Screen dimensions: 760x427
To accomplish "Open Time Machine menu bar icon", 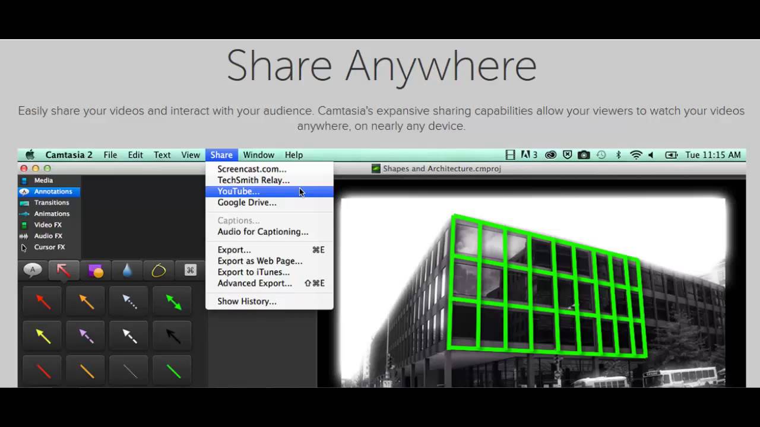I will coord(601,155).
